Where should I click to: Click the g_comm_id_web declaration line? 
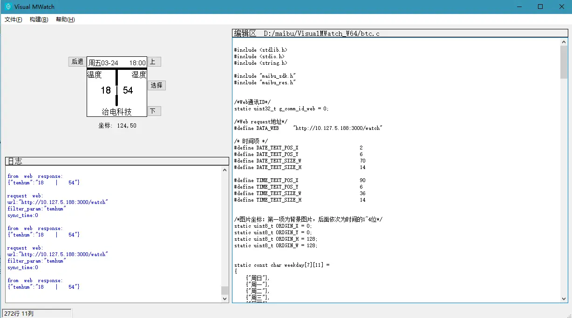(281, 108)
